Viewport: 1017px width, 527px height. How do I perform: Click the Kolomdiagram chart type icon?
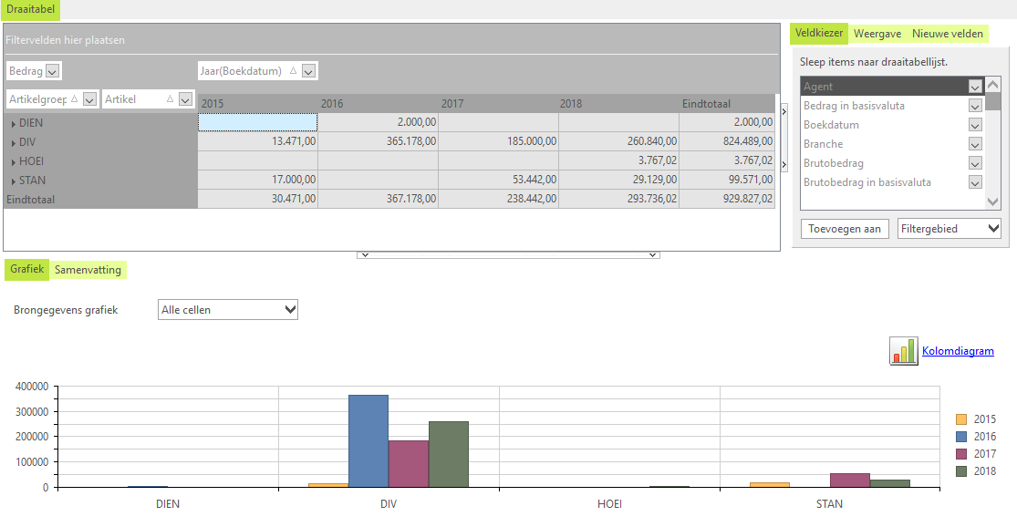click(x=904, y=351)
